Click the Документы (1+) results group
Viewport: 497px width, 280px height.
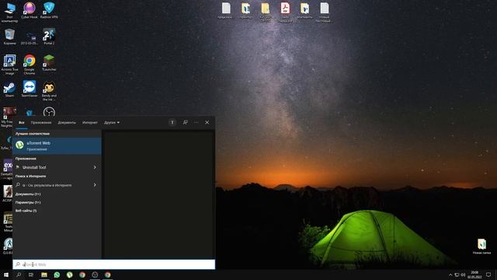28,194
